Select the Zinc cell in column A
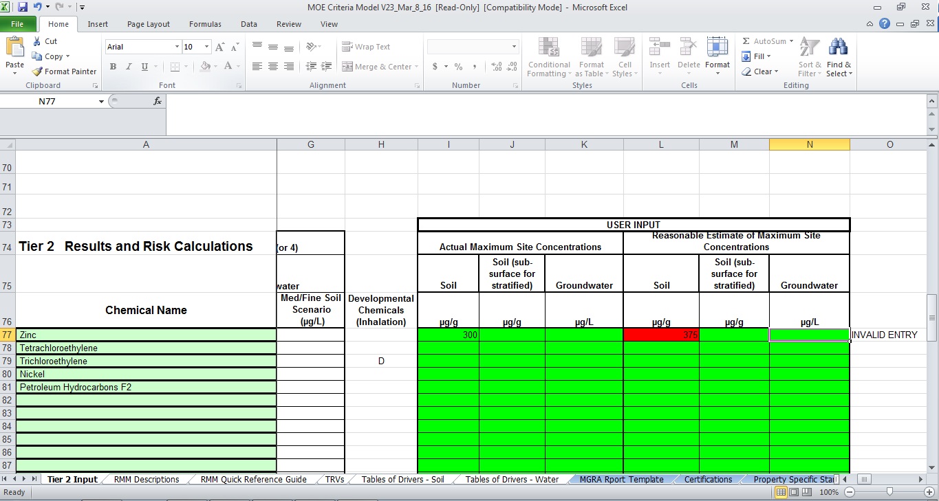Image resolution: width=939 pixels, height=501 pixels. coord(146,335)
